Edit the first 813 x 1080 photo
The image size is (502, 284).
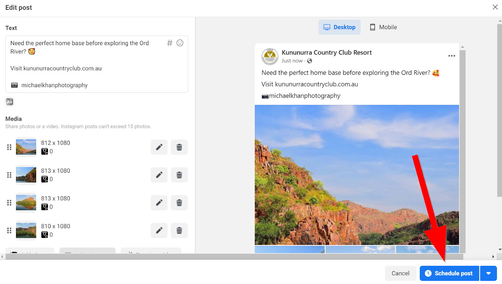click(159, 175)
